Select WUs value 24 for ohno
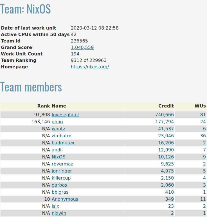Screen dimensions: 207x217 point(203,122)
